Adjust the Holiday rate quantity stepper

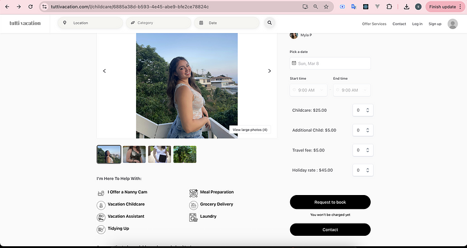(x=363, y=170)
